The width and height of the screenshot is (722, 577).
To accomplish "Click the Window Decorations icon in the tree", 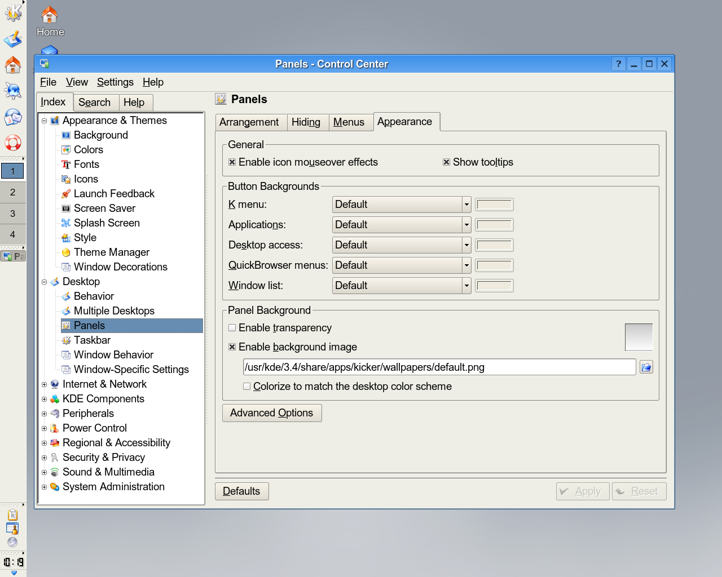I will click(x=66, y=267).
